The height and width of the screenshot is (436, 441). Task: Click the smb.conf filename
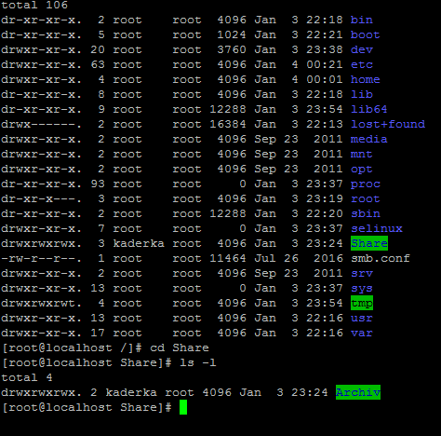(381, 258)
